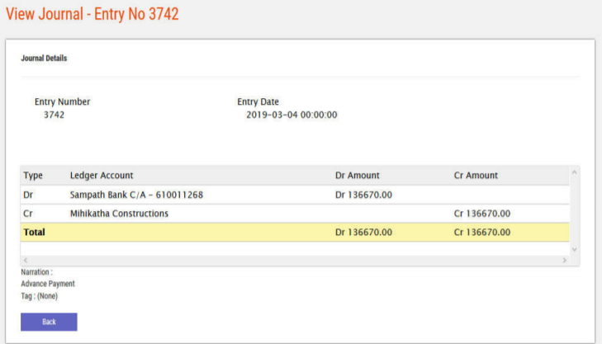
Task: Click the table's vertical scrollbar track
Action: [575, 210]
